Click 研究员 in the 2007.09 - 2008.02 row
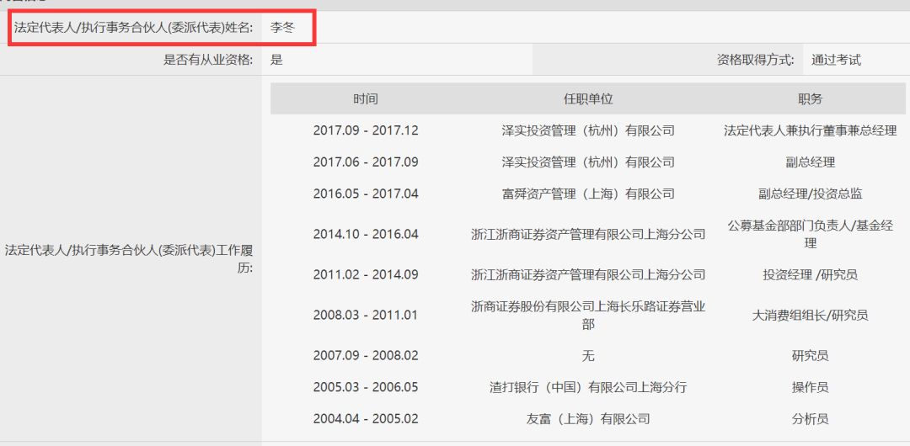 pyautogui.click(x=811, y=355)
